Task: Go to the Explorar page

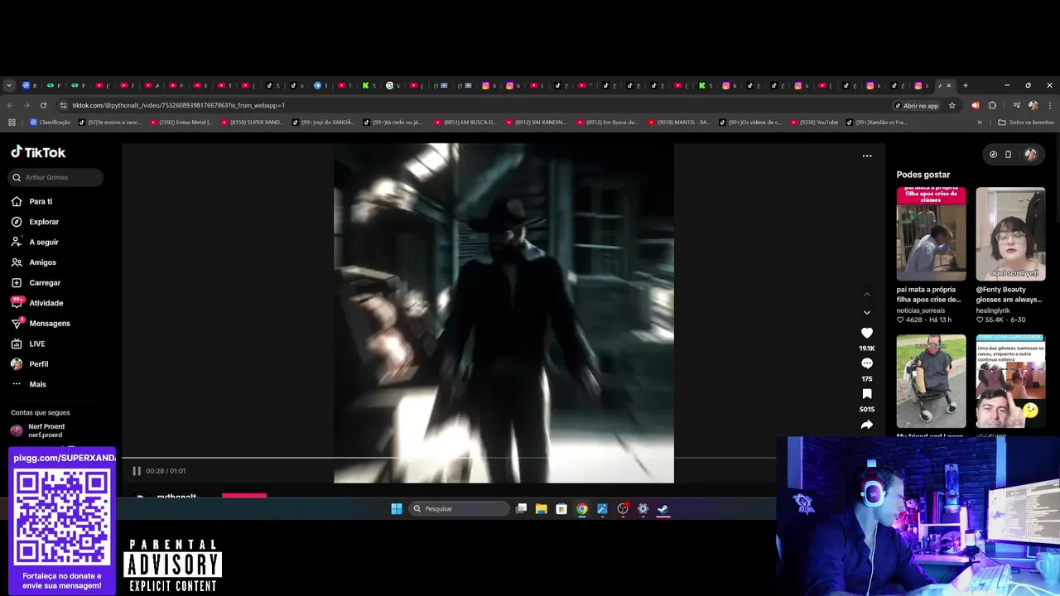Action: [44, 222]
